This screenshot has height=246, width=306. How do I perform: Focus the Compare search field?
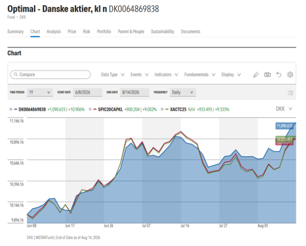[50, 75]
